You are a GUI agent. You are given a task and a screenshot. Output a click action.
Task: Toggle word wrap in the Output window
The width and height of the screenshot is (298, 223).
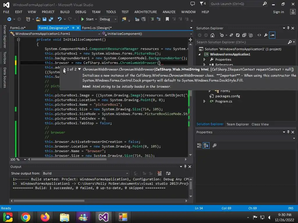tap(168, 173)
